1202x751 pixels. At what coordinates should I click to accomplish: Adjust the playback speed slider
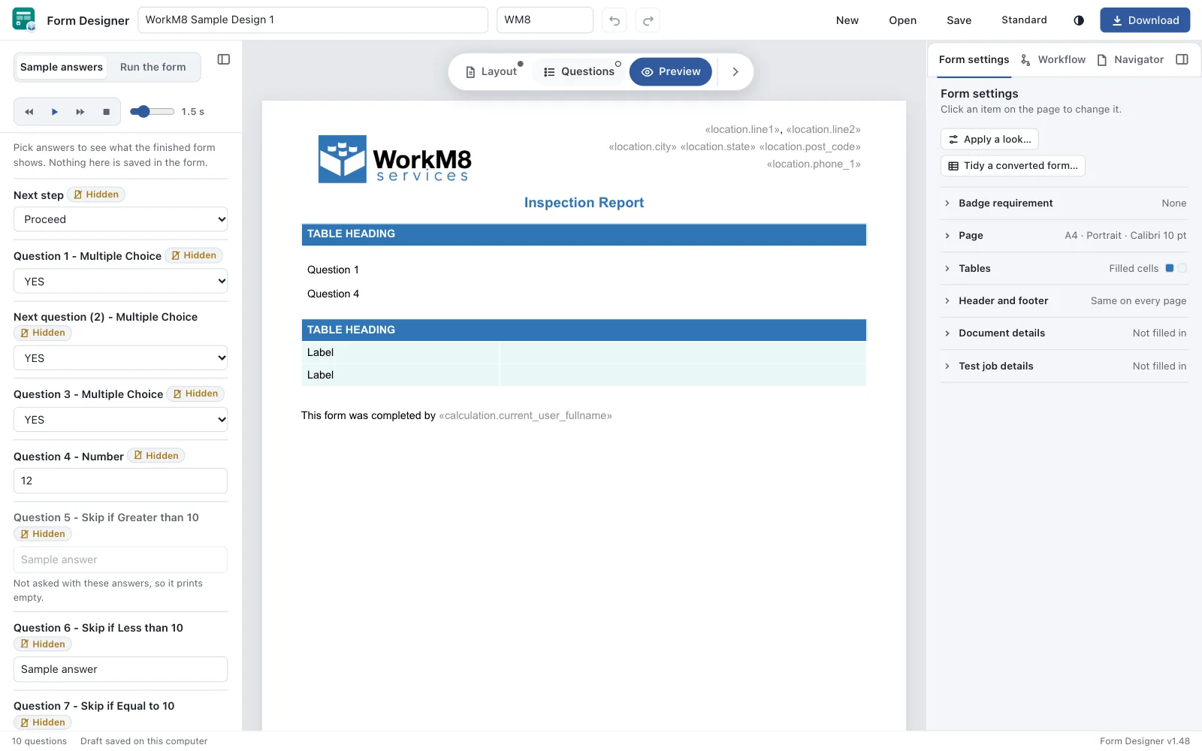152,112
